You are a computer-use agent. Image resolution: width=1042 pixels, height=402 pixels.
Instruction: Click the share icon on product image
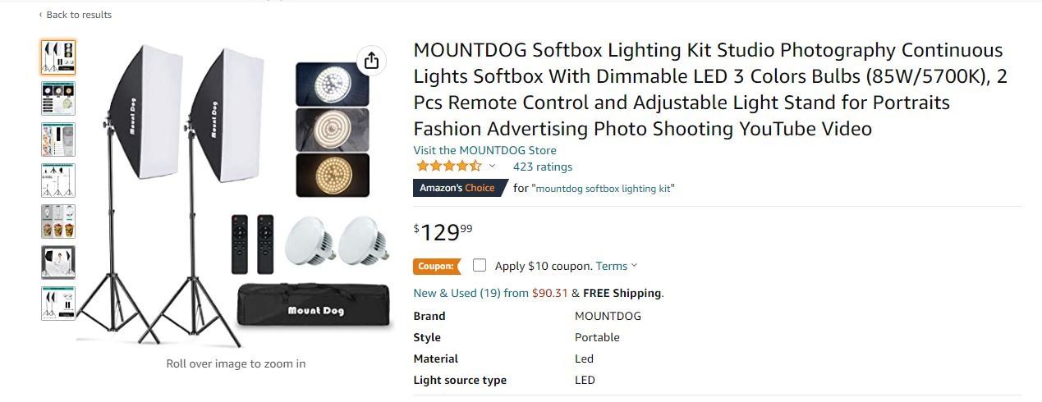[371, 61]
